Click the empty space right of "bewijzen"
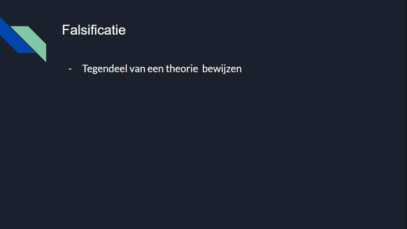 click(x=306, y=69)
